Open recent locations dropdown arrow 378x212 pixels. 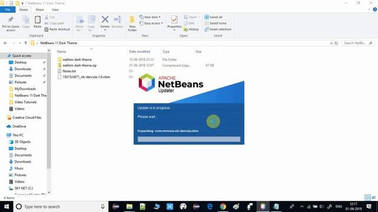(20, 43)
